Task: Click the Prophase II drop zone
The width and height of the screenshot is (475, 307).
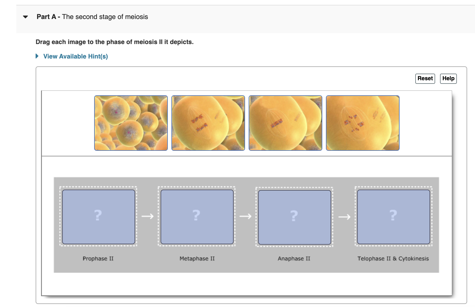Action: (x=98, y=217)
